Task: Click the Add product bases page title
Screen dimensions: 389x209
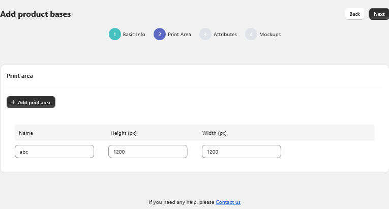Action: click(36, 14)
